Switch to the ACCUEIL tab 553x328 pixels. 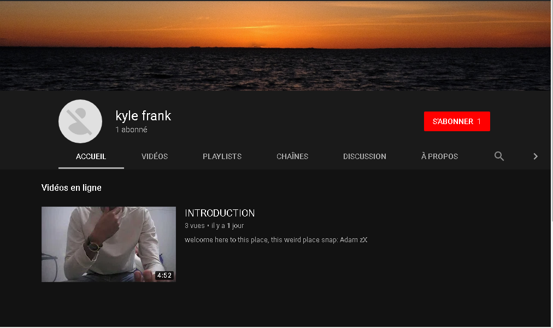point(91,156)
